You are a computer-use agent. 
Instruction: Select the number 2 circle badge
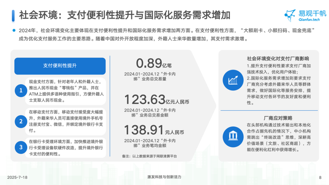(21, 121)
